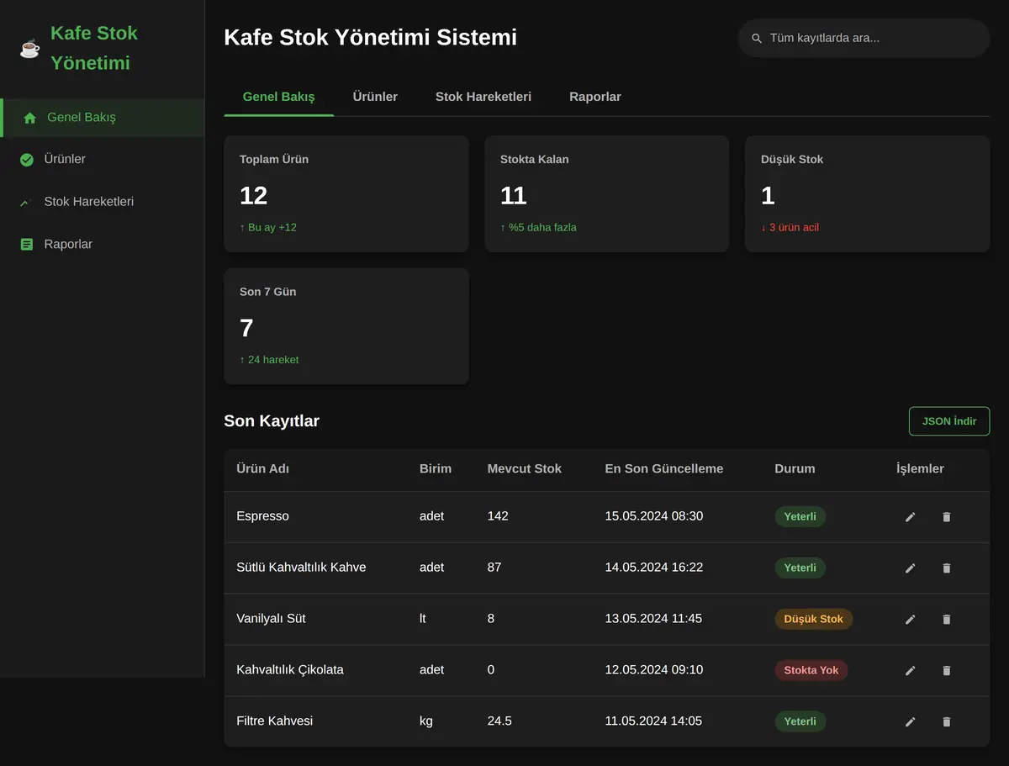This screenshot has width=1009, height=766.
Task: Open the Son 7 Gün card
Action: (346, 326)
